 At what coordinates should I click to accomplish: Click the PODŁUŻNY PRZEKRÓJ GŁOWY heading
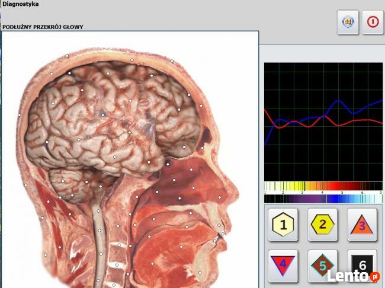tap(43, 27)
